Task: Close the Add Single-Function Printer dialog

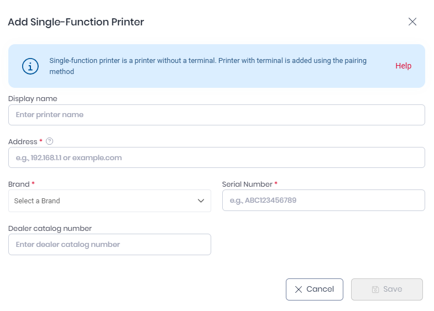Action: tap(412, 22)
